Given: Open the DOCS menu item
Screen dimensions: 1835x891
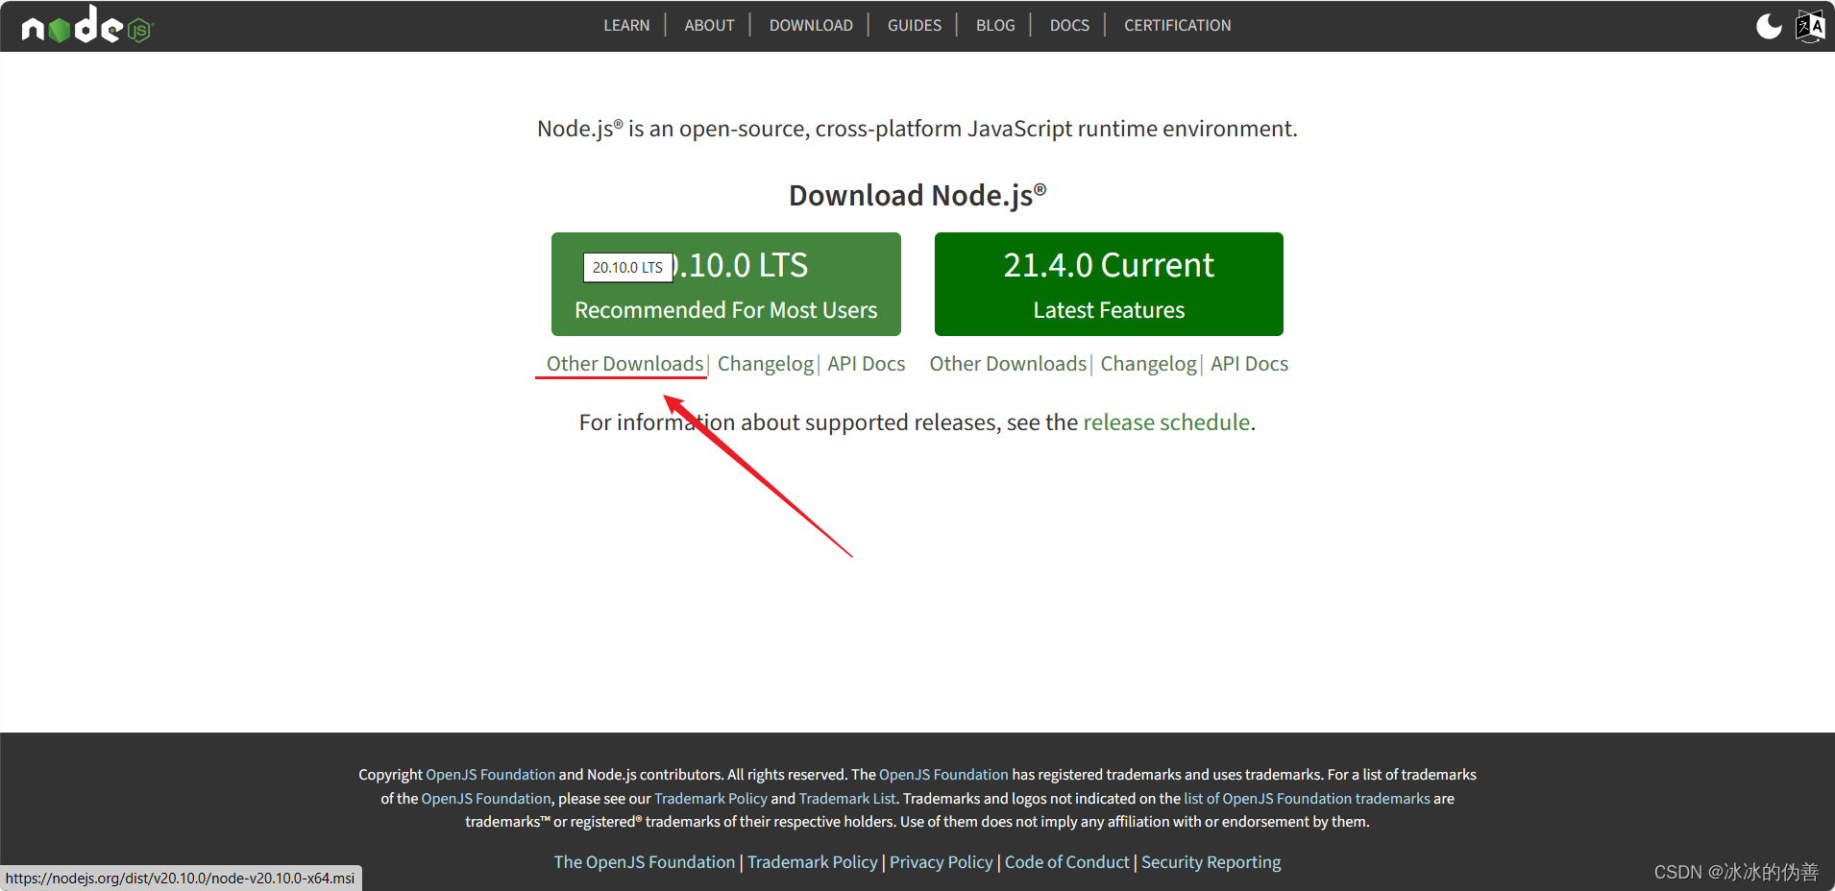Looking at the screenshot, I should pyautogui.click(x=1069, y=26).
